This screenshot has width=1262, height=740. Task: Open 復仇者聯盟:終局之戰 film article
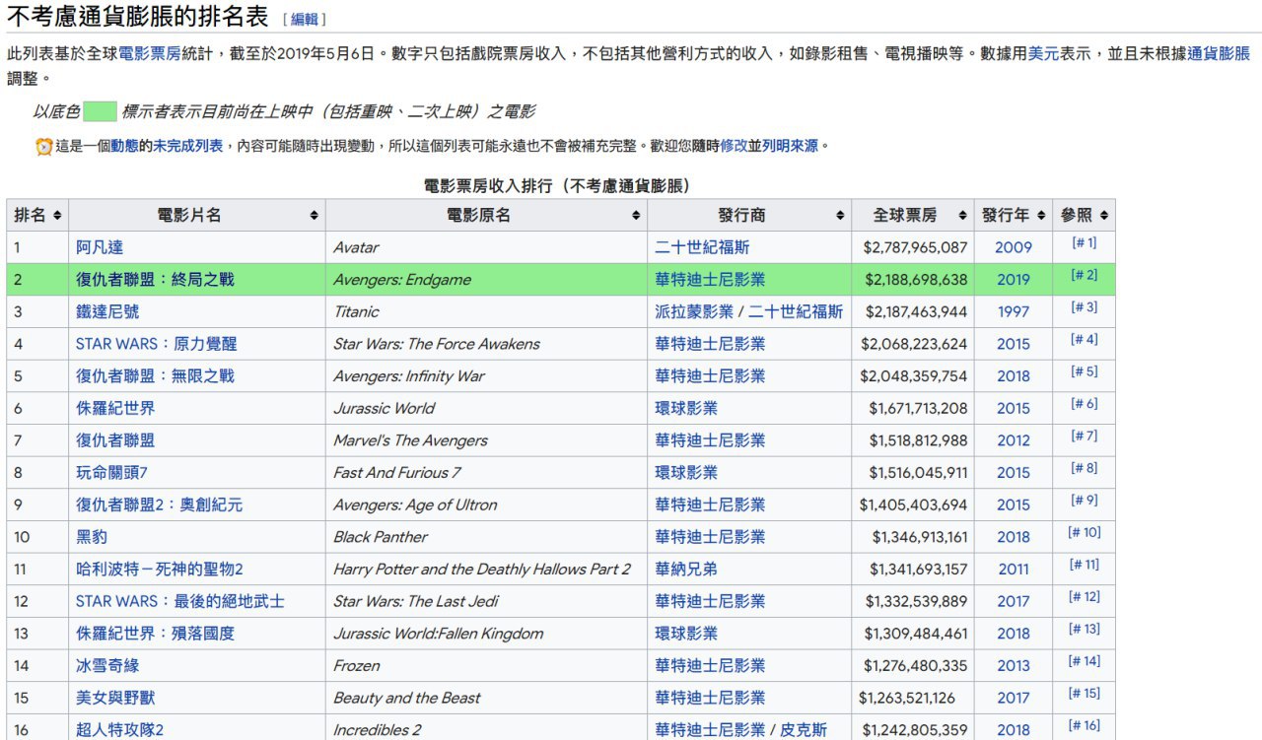pyautogui.click(x=155, y=280)
